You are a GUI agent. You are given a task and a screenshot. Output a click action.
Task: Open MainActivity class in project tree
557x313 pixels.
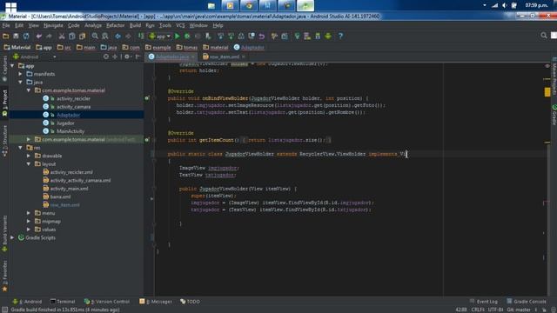point(70,131)
